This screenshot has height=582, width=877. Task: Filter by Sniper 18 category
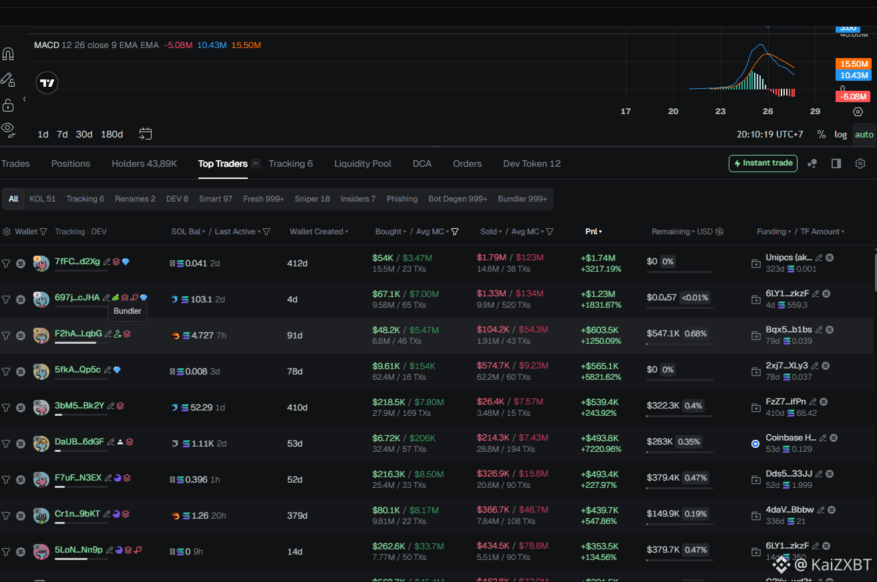(x=312, y=199)
